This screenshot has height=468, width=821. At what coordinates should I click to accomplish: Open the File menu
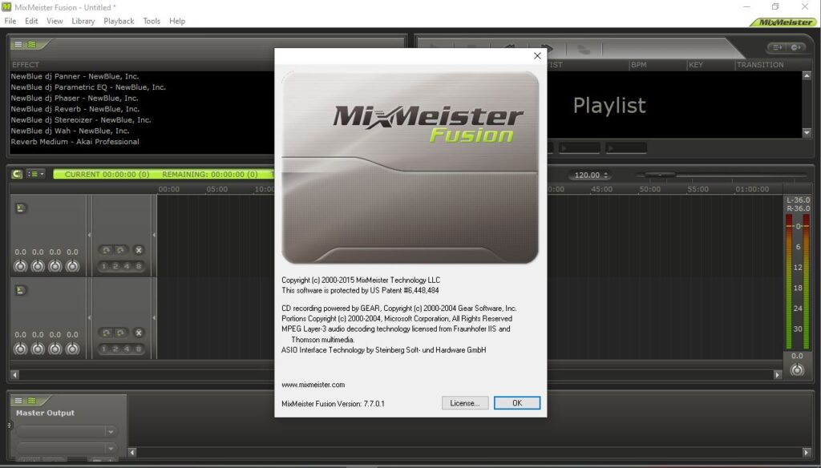click(x=10, y=21)
